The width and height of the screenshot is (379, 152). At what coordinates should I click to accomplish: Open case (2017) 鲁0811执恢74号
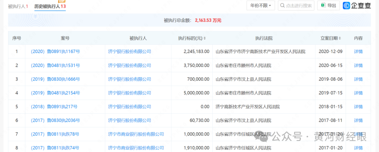(55, 148)
